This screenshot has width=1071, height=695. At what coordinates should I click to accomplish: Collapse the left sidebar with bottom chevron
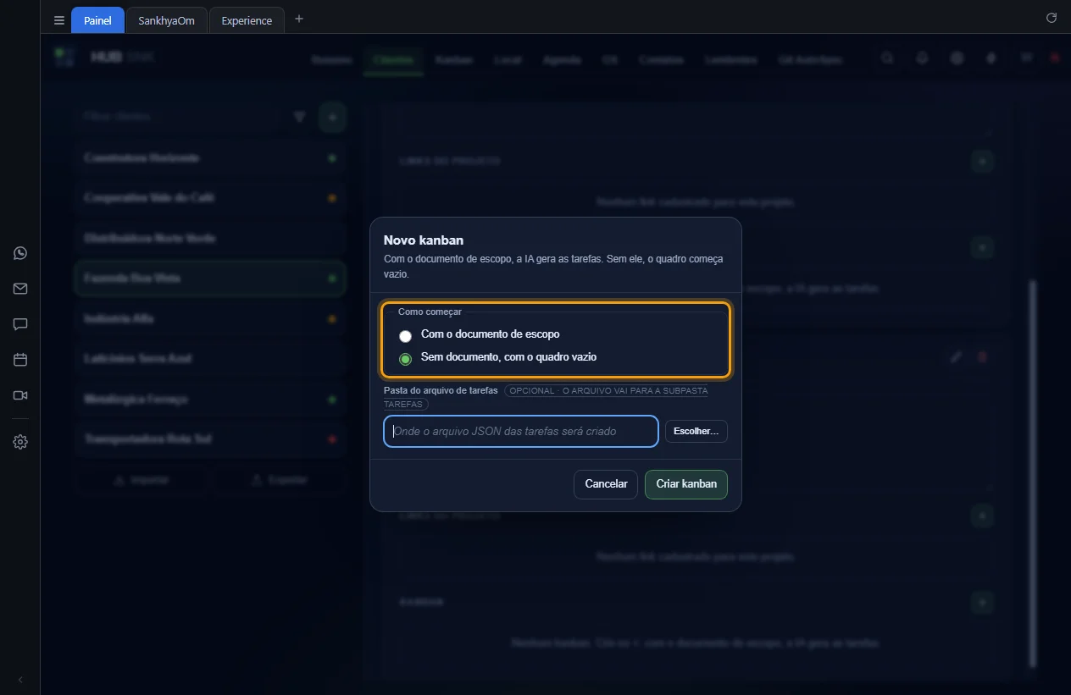(x=20, y=680)
